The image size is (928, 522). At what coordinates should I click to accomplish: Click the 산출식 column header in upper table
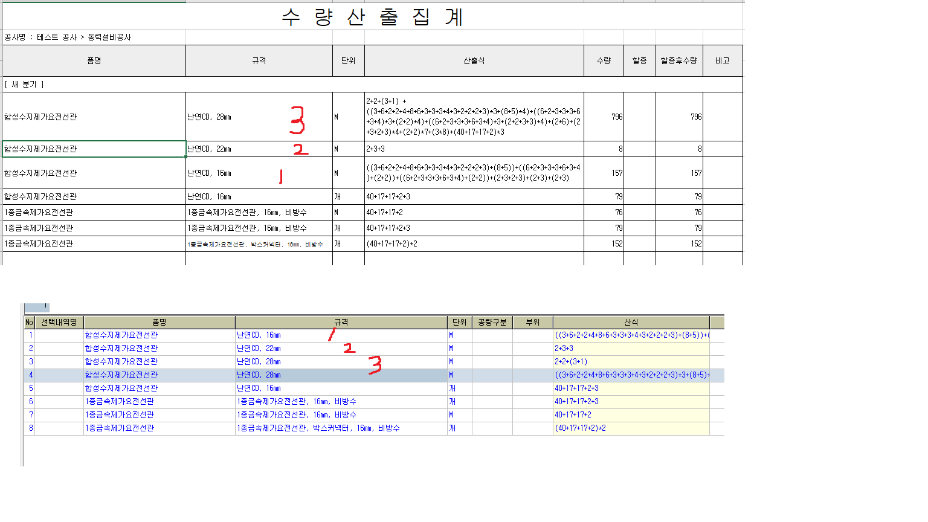click(474, 60)
